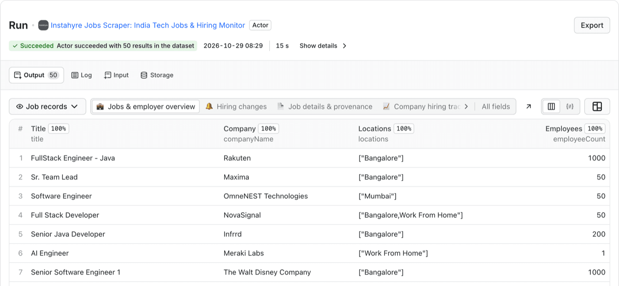The image size is (619, 286).
Task: Click the Bangalore,Work From Home locations cell
Action: [411, 215]
